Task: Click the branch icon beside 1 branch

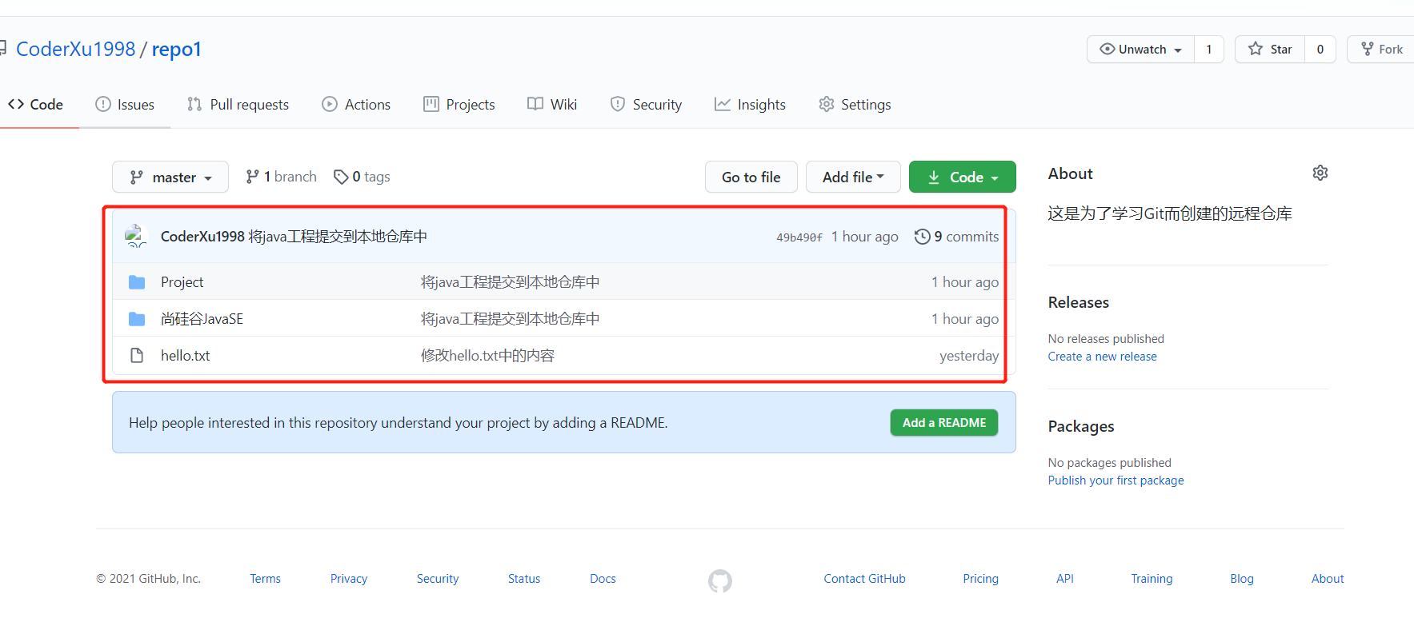Action: click(x=252, y=177)
